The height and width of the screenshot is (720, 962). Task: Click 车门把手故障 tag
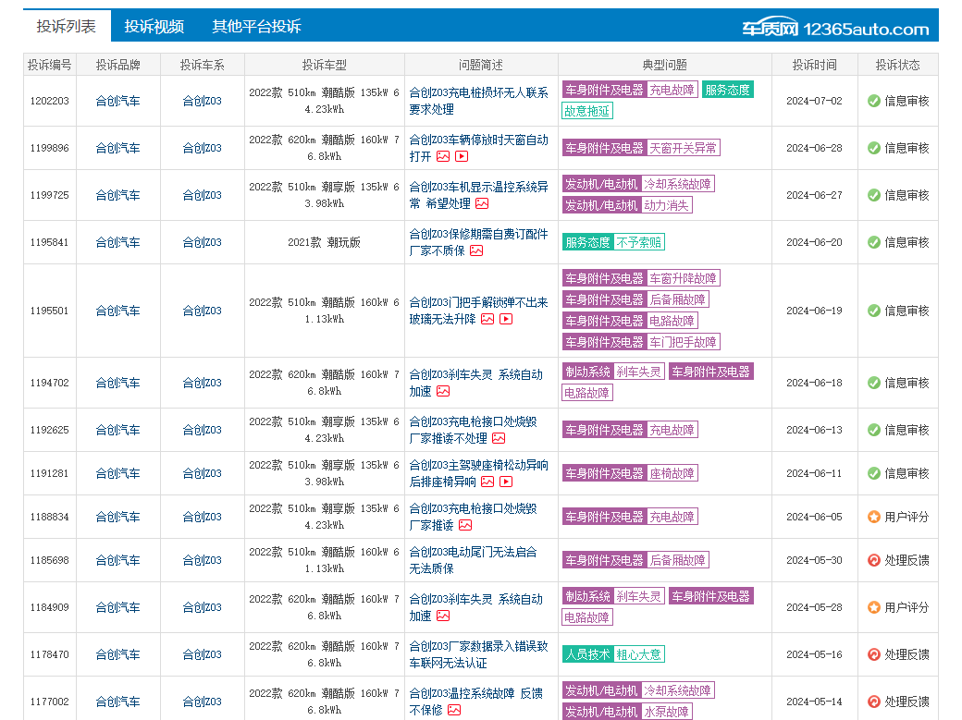pyautogui.click(x=683, y=342)
